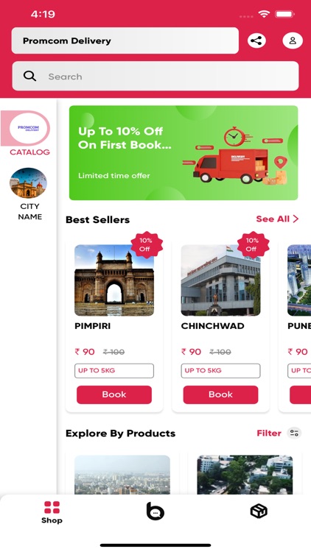Open the 10% Off first booking banner

point(184,153)
